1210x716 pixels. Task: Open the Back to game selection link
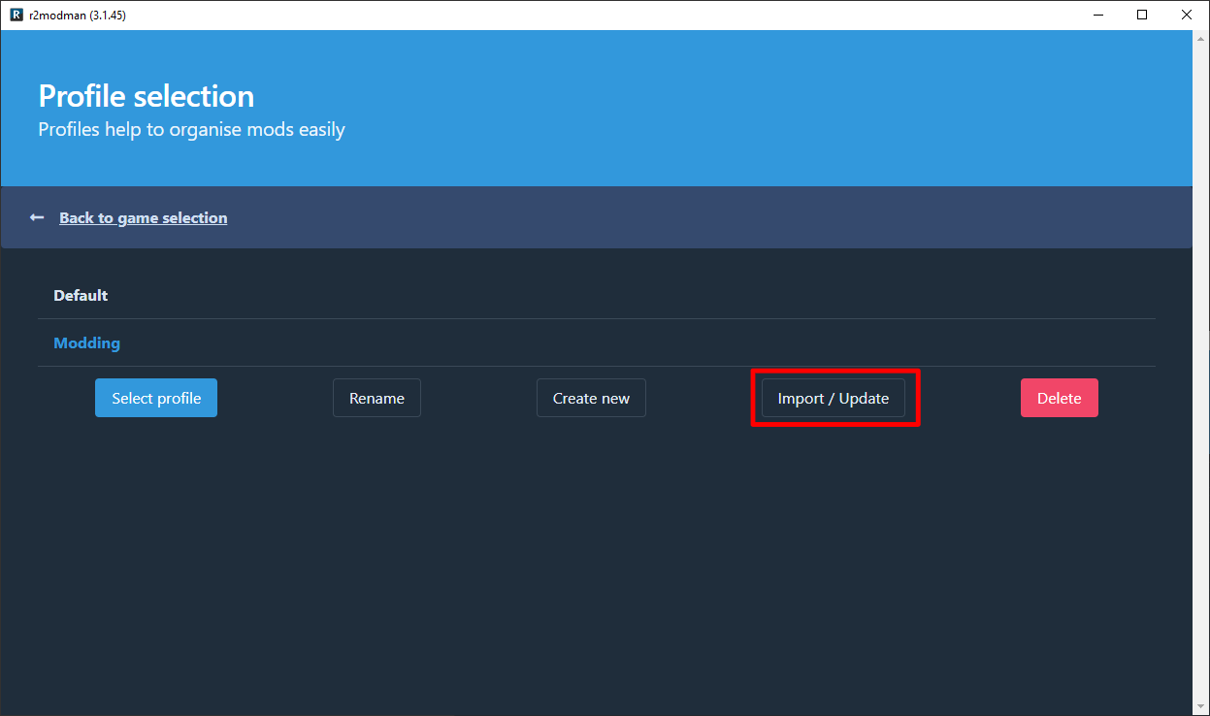pyautogui.click(x=143, y=217)
